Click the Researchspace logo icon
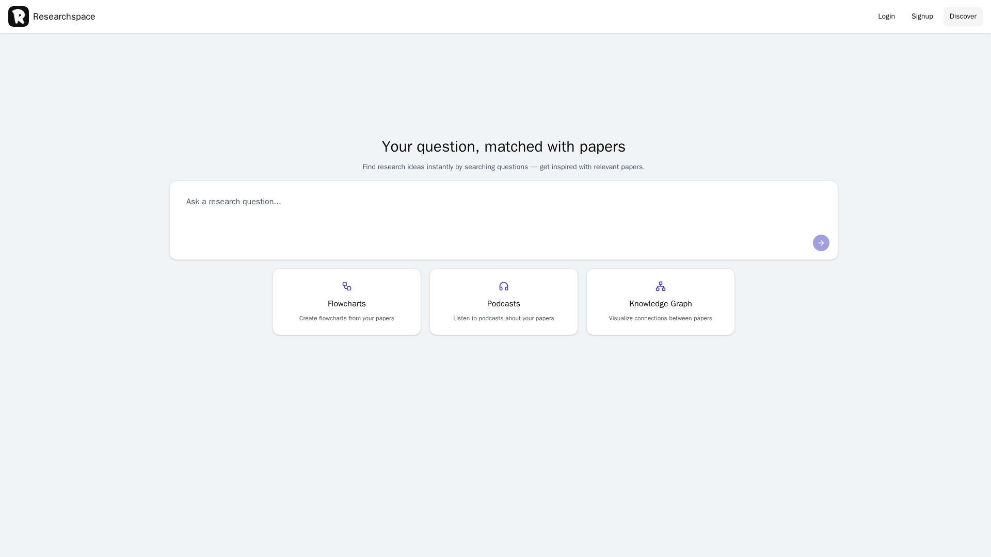991x557 pixels. pyautogui.click(x=19, y=17)
